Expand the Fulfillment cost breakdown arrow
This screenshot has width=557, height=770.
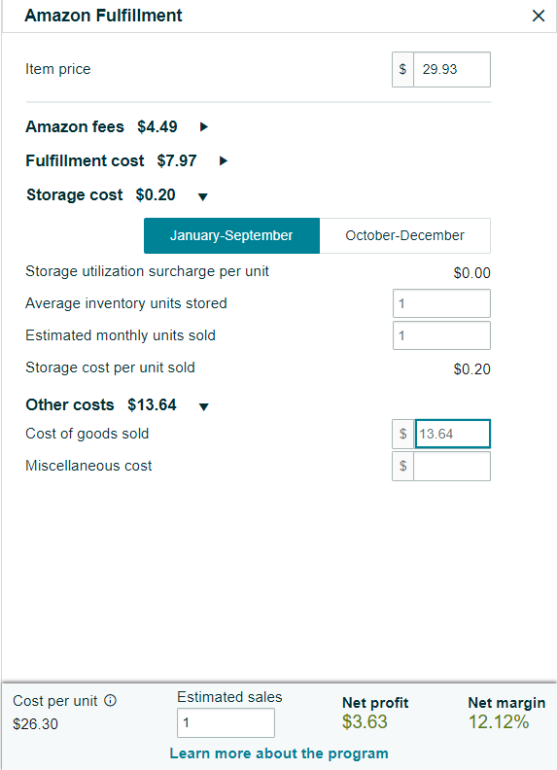click(x=223, y=161)
